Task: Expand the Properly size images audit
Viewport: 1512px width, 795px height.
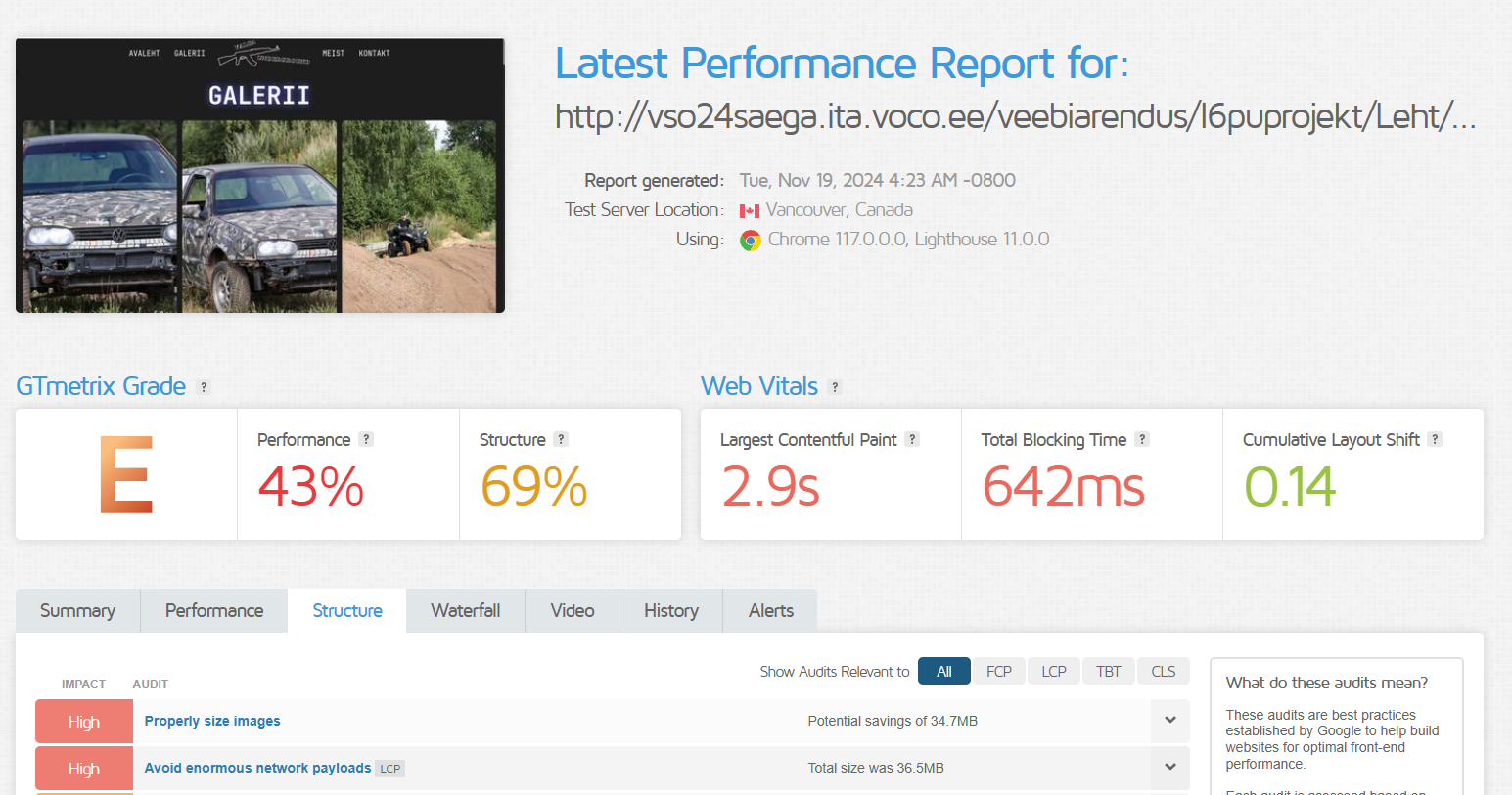Action: click(1169, 721)
